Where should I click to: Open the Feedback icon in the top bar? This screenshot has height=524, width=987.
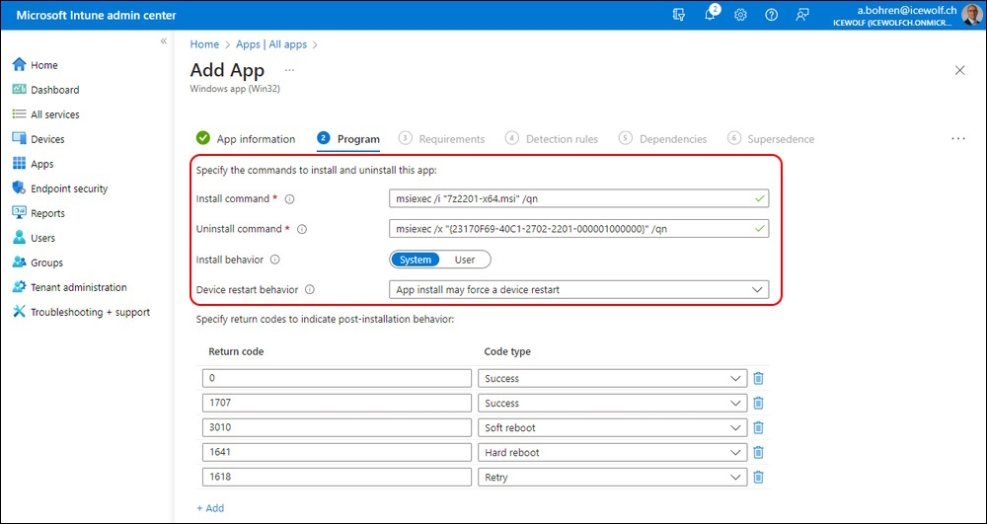[801, 15]
